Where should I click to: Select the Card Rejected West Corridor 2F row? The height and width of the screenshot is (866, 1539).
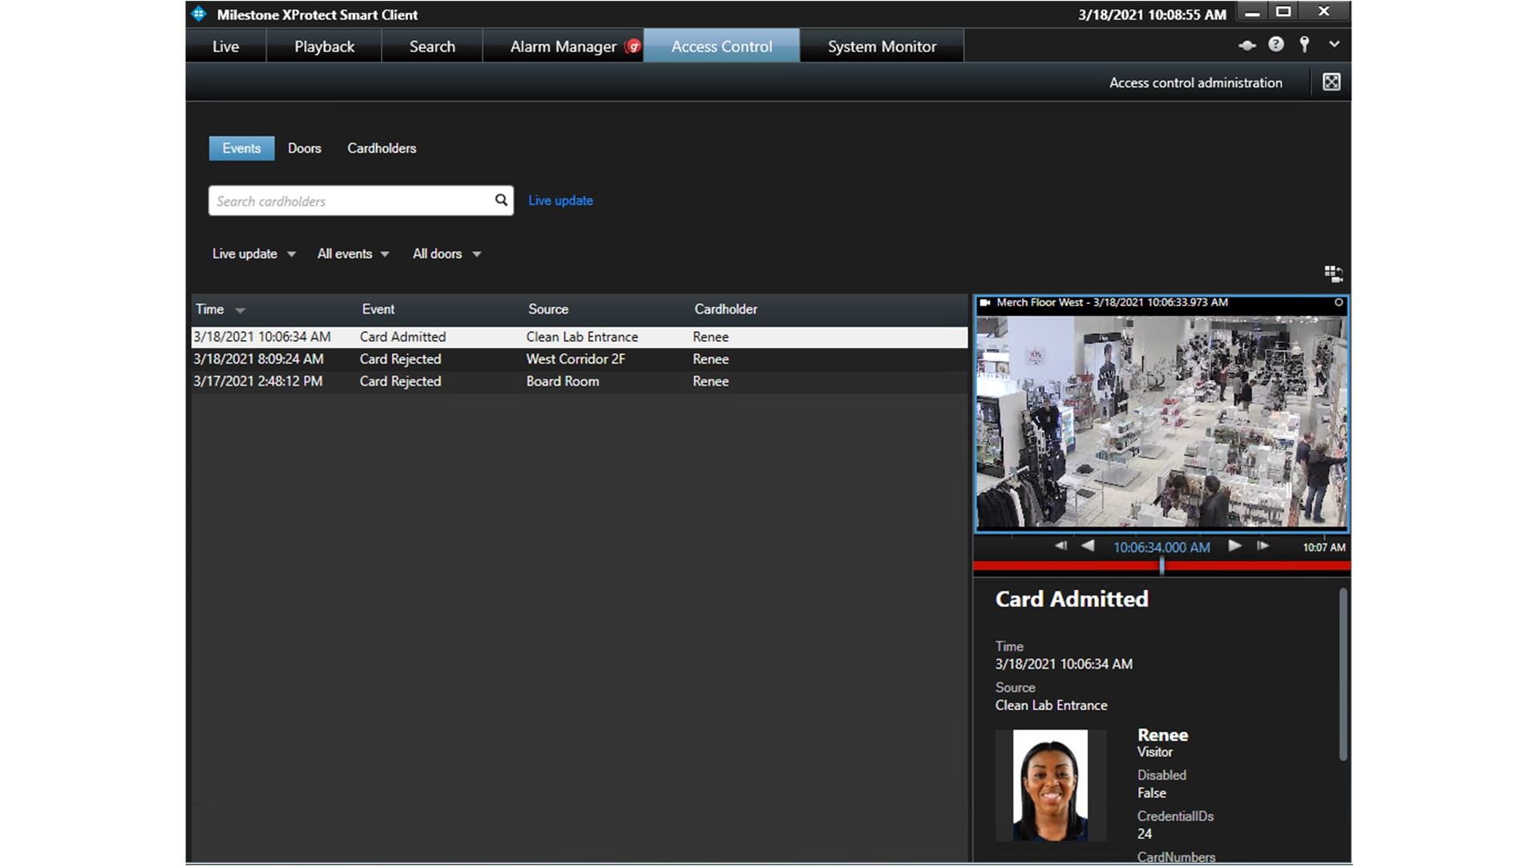click(579, 359)
